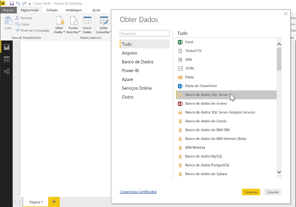The height and width of the screenshot is (207, 296).
Task: Click the Fontes Recentes icon
Action: coord(73,20)
